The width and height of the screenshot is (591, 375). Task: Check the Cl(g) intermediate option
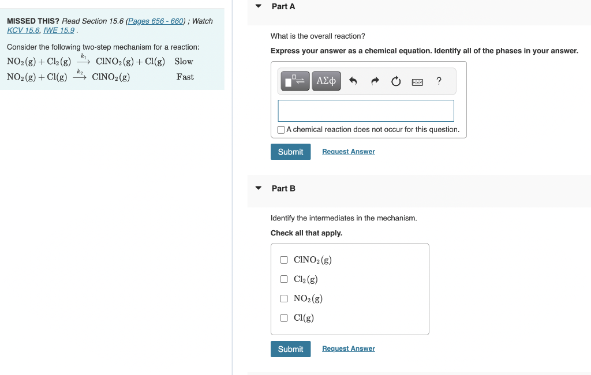pos(284,318)
